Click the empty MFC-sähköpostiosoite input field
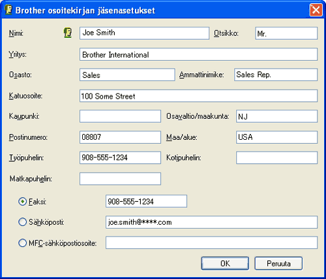The height and width of the screenshot is (279, 326). click(x=211, y=242)
